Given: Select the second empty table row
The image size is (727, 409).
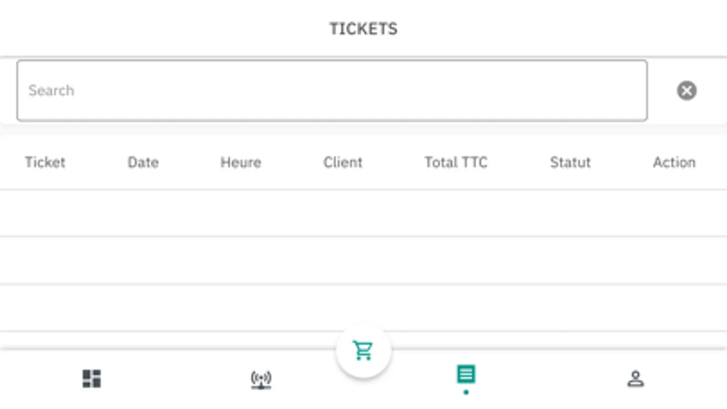Looking at the screenshot, I should click(x=363, y=260).
